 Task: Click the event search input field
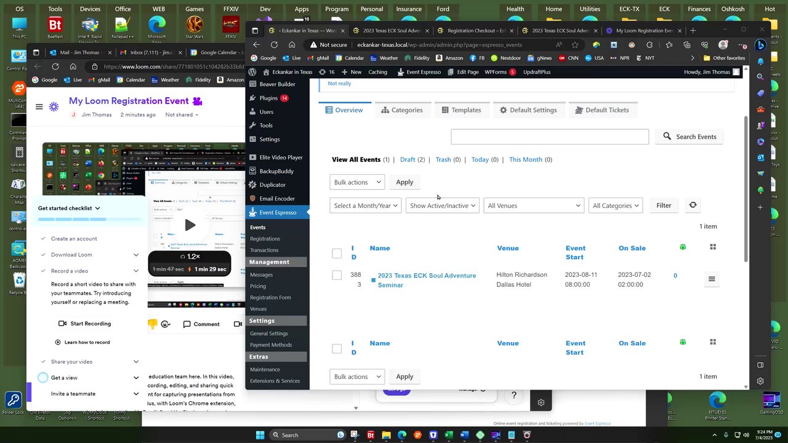click(550, 137)
